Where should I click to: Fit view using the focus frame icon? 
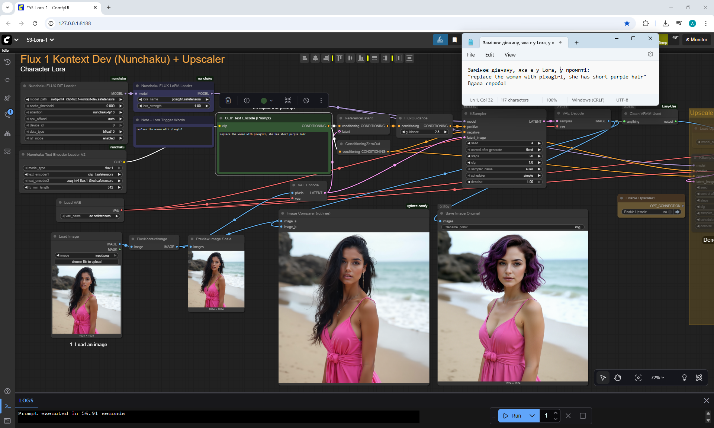tap(638, 378)
